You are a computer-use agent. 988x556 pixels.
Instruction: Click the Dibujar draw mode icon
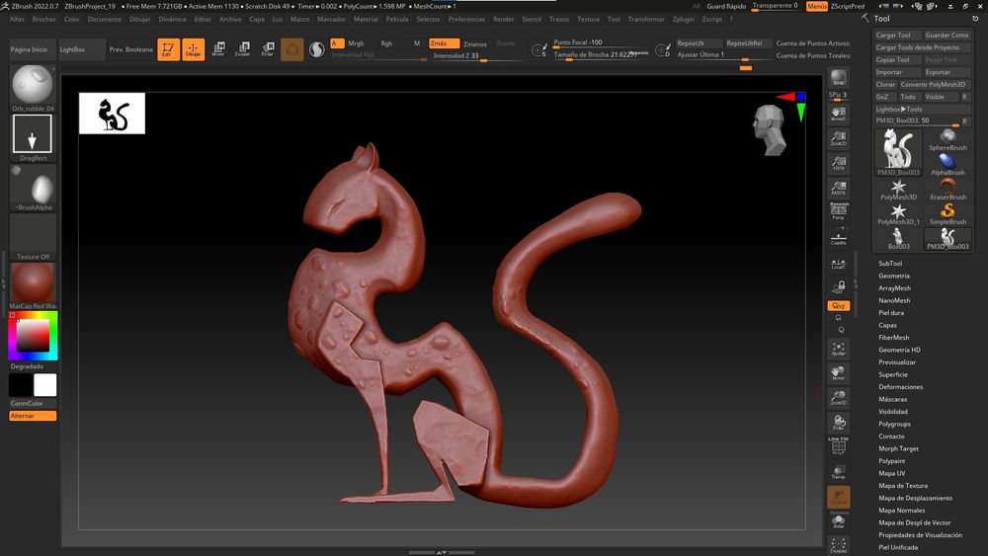(x=194, y=49)
